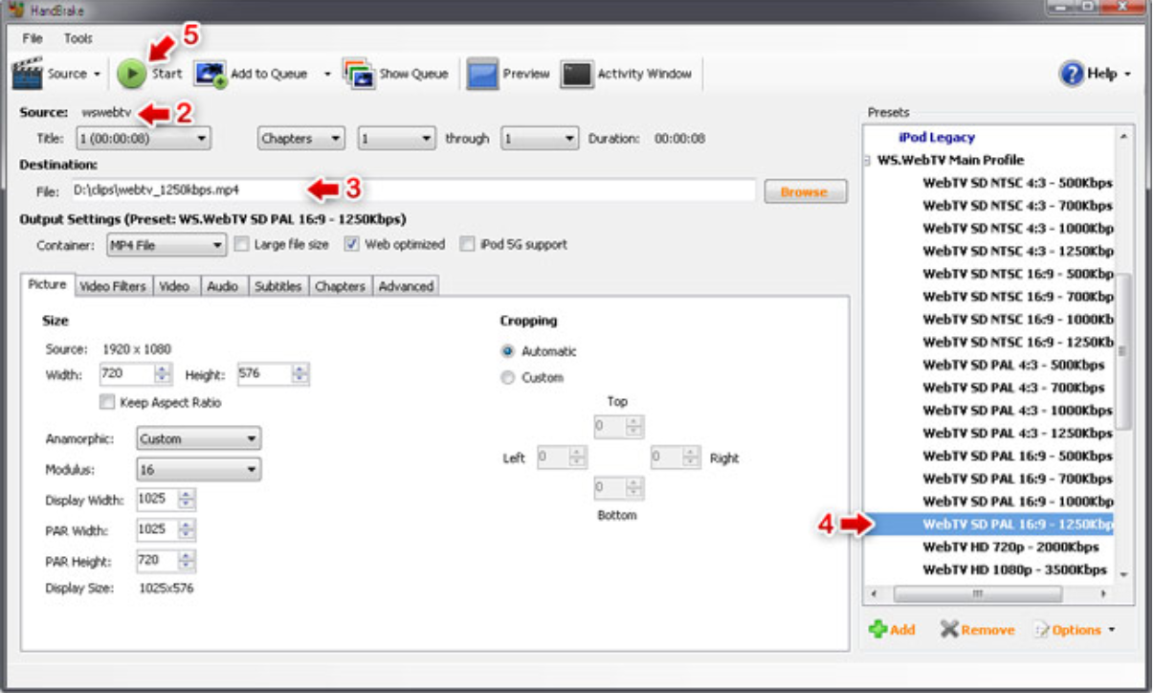Switch to the Subtitles tab

tap(278, 286)
